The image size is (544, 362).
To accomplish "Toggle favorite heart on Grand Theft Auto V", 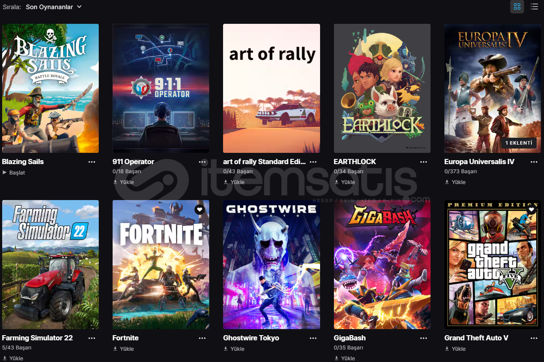I will (531, 210).
